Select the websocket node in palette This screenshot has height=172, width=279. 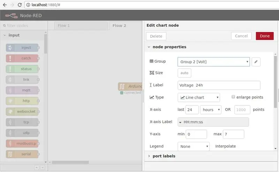pyautogui.click(x=22, y=112)
